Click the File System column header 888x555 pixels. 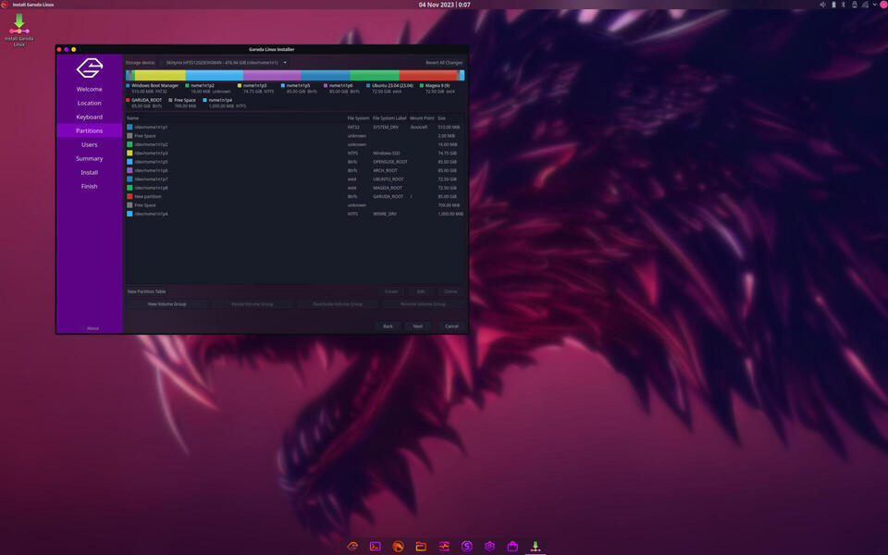(x=358, y=118)
